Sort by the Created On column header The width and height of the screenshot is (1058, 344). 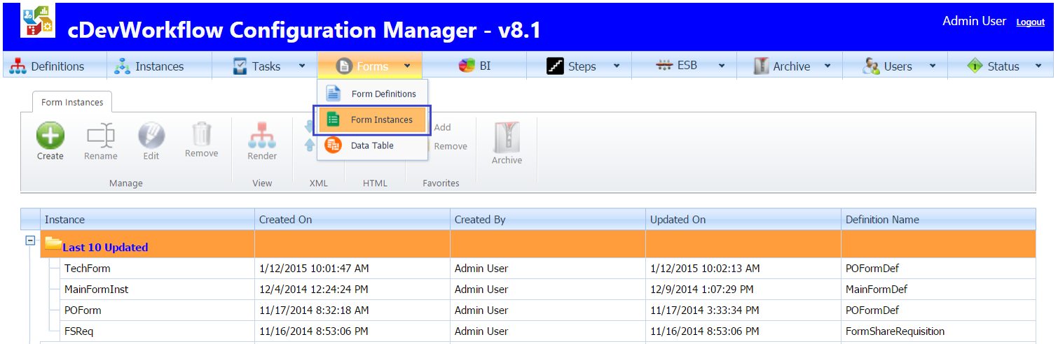(x=286, y=220)
